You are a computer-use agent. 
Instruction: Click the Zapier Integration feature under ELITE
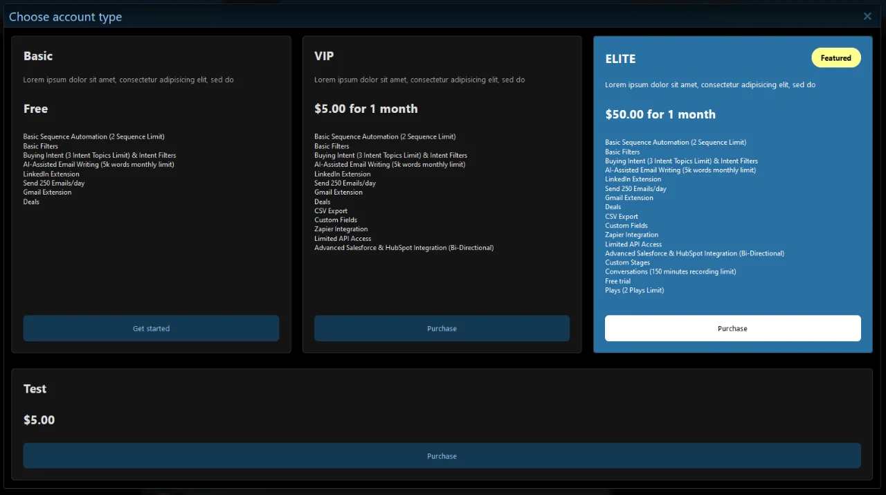(x=631, y=234)
